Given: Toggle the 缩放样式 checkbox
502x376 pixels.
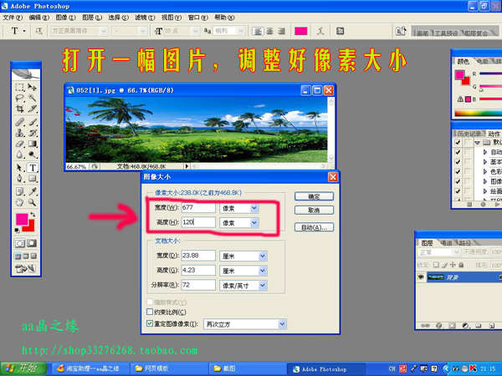Looking at the screenshot, I should (150, 302).
